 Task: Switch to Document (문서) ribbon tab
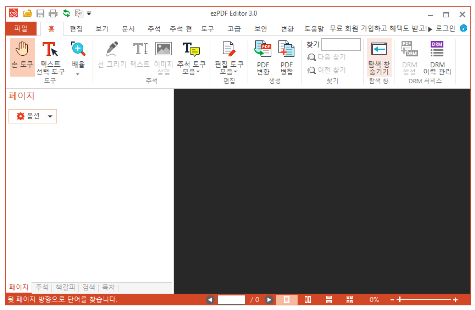click(128, 29)
